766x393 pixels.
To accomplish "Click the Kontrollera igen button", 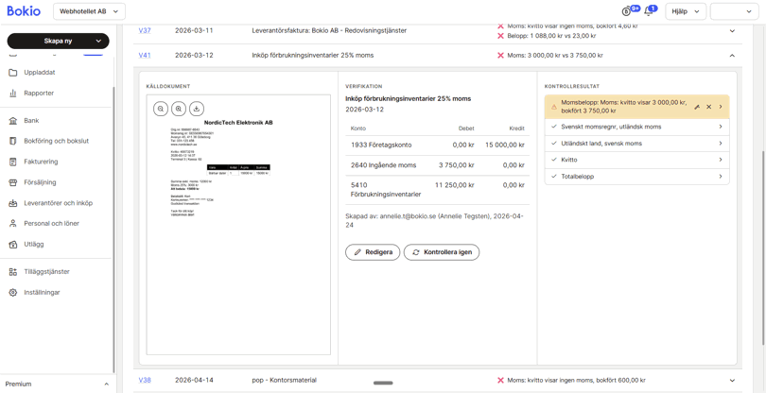I will click(442, 252).
